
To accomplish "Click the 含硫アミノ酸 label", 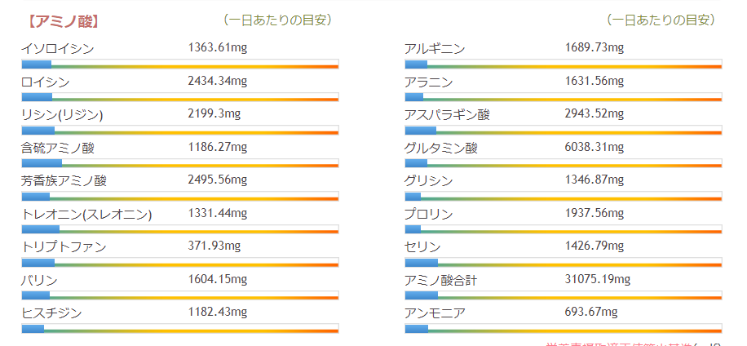I will (58, 148).
